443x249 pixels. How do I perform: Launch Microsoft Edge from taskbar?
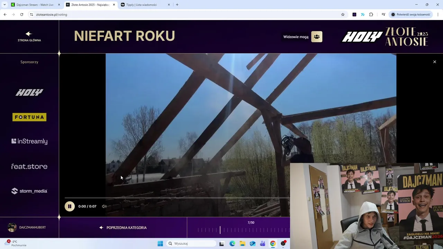point(232,243)
